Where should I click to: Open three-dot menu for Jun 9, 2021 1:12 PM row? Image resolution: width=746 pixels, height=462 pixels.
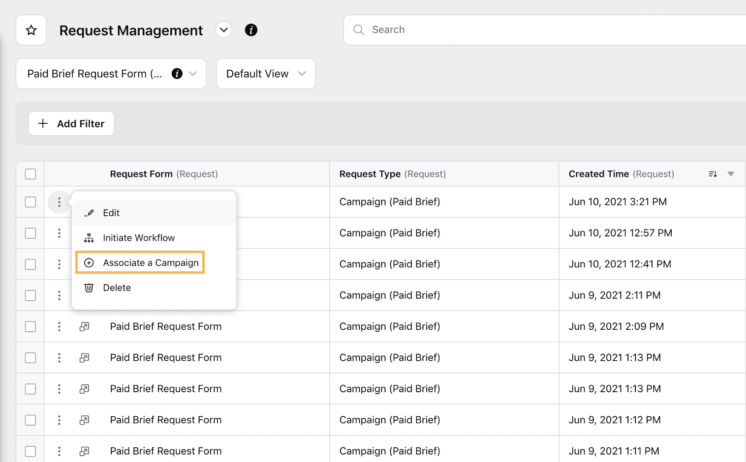coord(59,420)
